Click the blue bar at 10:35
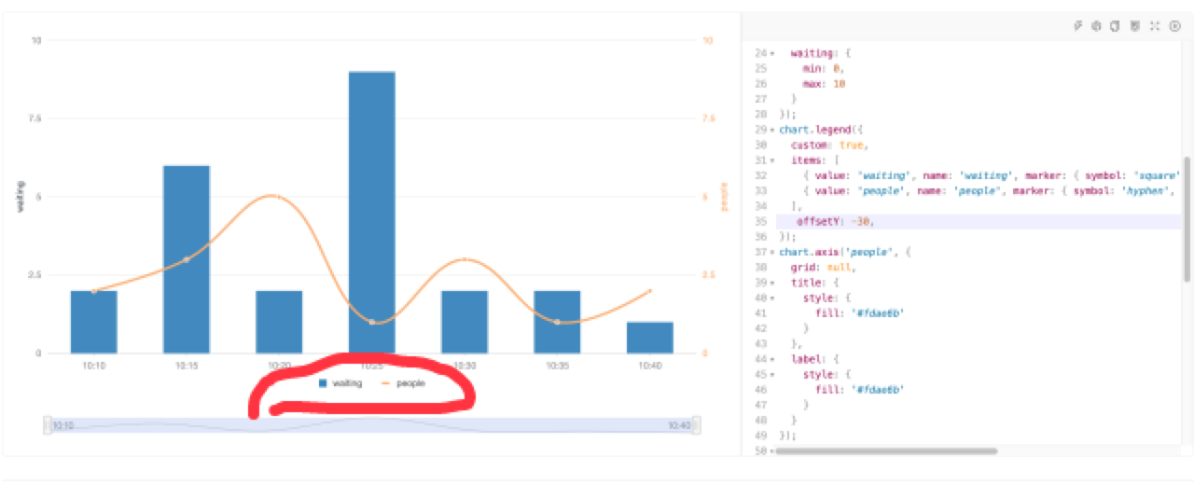This screenshot has width=1194, height=485. (557, 322)
